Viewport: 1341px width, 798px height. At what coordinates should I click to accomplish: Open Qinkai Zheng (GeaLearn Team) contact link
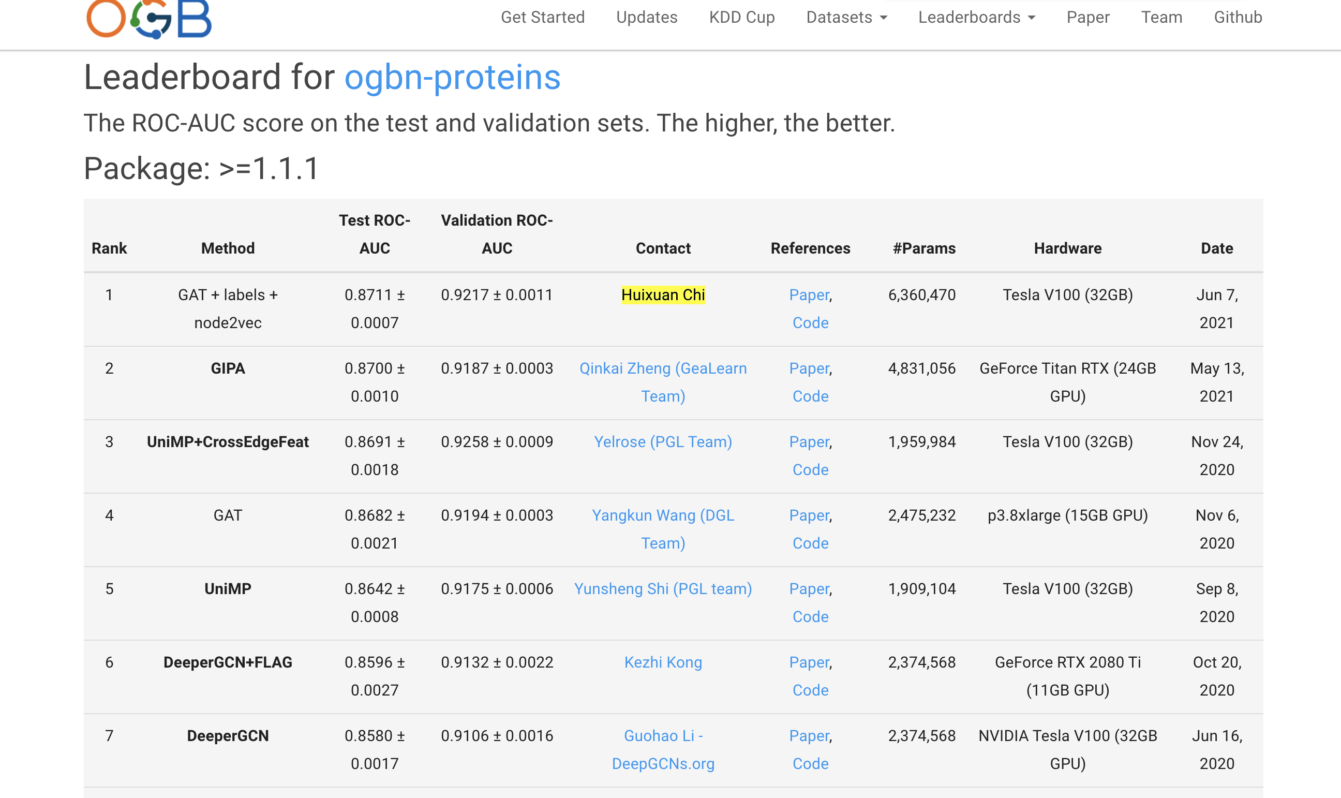coord(663,368)
